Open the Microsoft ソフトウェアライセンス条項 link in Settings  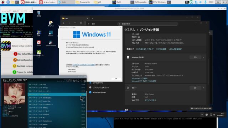[144, 81]
